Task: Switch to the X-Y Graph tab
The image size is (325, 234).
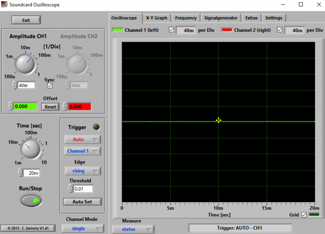Action: 156,18
